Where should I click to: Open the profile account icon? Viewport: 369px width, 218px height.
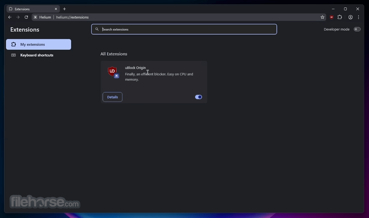pyautogui.click(x=351, y=17)
